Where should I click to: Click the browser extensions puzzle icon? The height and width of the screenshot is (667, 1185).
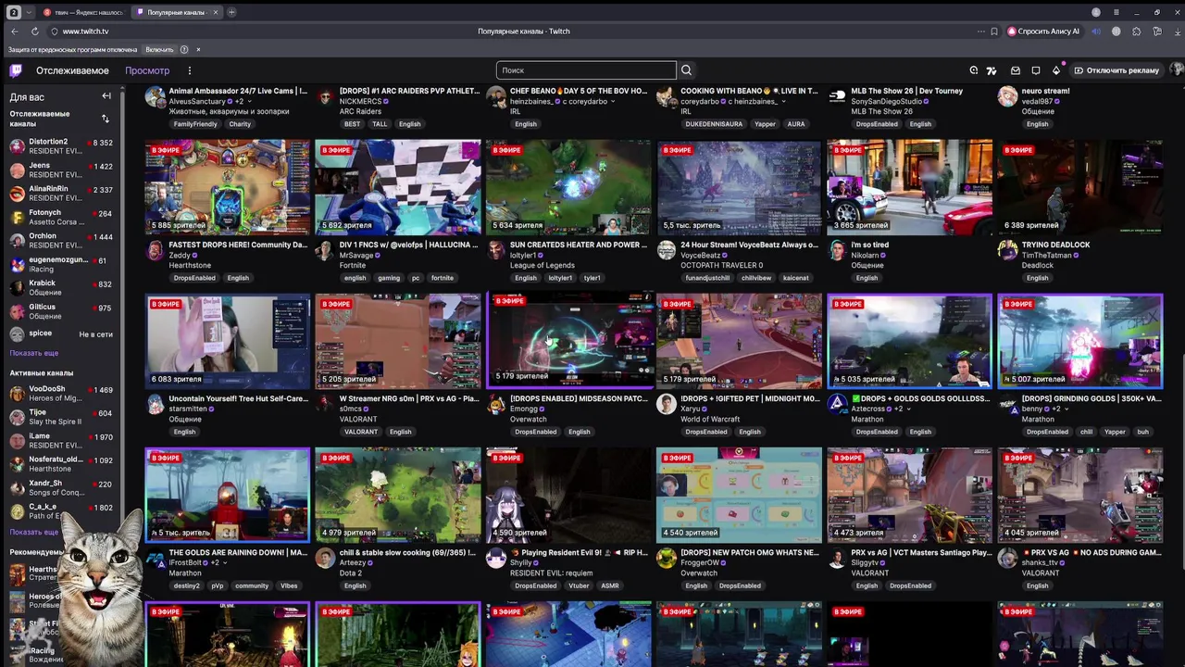(1136, 31)
